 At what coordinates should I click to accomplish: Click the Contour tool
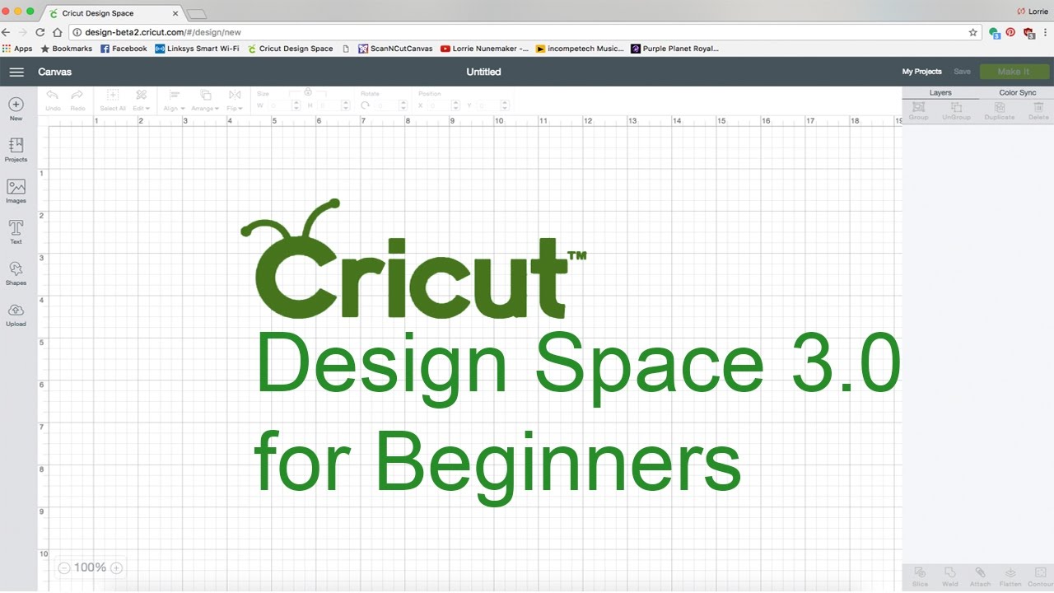1040,577
